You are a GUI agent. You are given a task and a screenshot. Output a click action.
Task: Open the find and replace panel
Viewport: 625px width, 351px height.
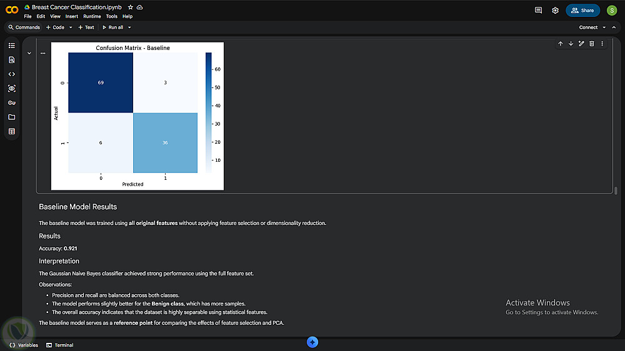click(x=11, y=60)
